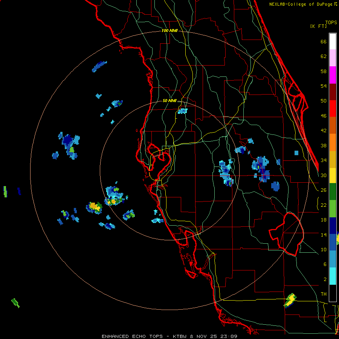
Task: Click the '18' legend value
Action: point(324,220)
